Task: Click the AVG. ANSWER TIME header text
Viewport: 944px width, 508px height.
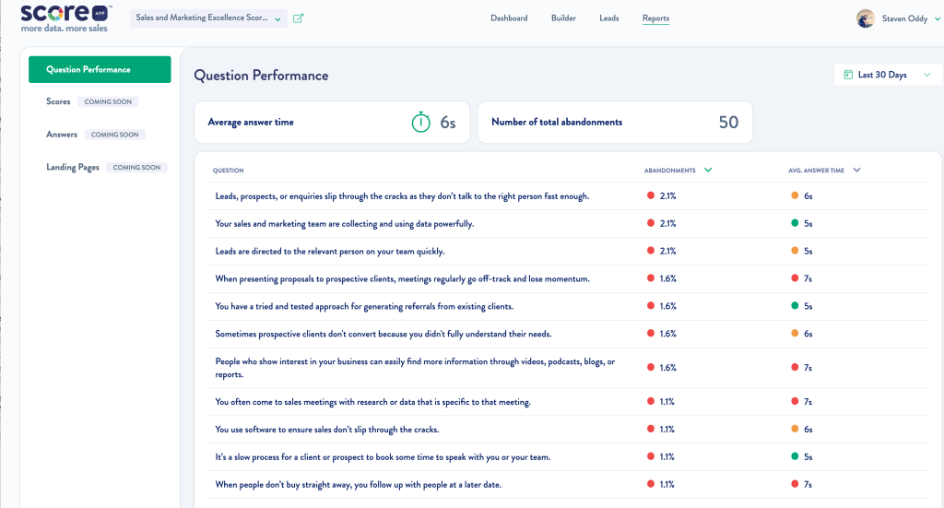Action: (817, 171)
